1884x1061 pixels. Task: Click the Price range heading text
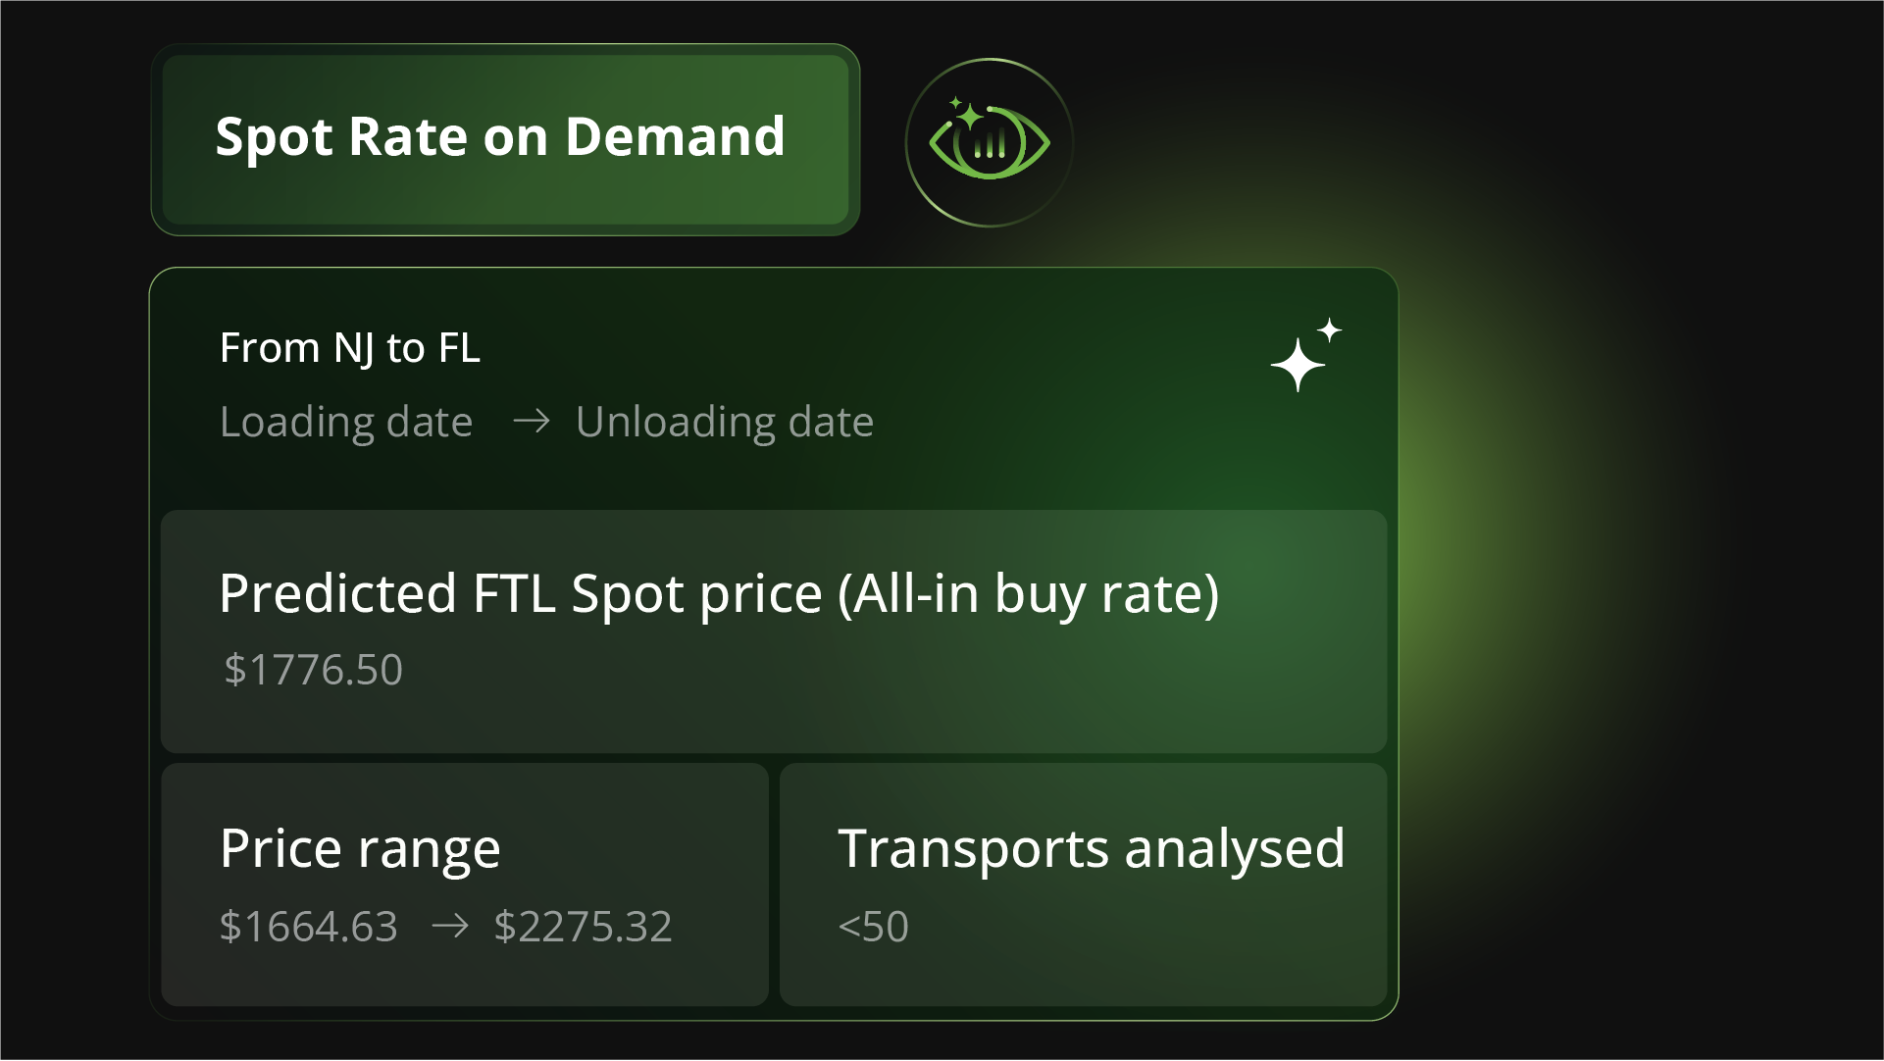point(360,848)
